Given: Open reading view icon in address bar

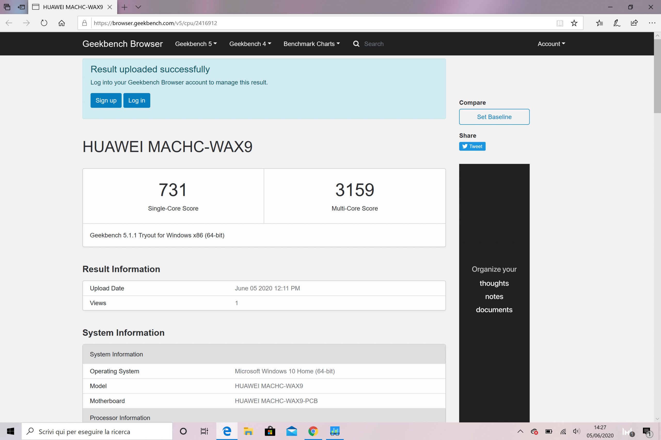Looking at the screenshot, I should point(560,23).
